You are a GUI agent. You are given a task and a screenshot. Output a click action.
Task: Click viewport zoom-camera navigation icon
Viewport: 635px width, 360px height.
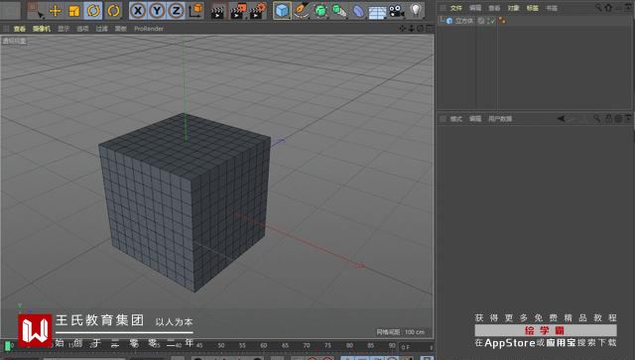tap(412, 29)
